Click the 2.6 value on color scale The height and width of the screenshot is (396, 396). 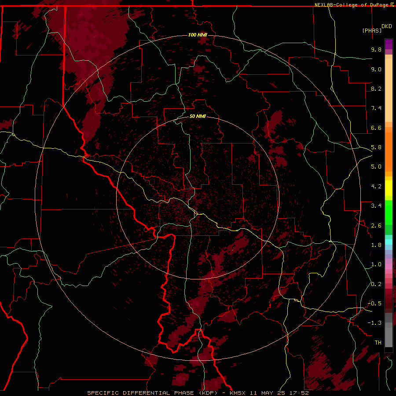(x=376, y=226)
